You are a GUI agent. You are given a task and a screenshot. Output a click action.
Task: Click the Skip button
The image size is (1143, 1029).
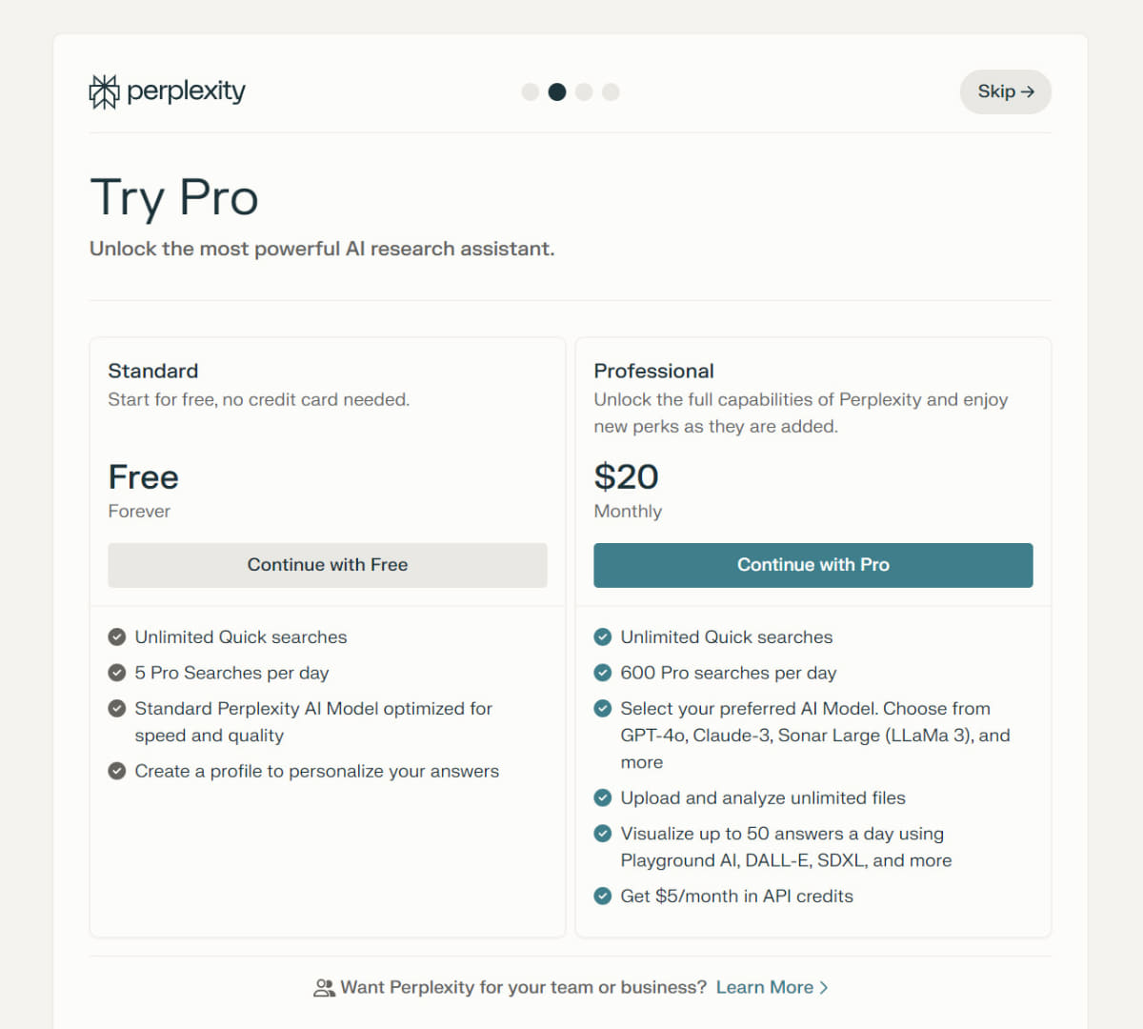pos(1006,91)
